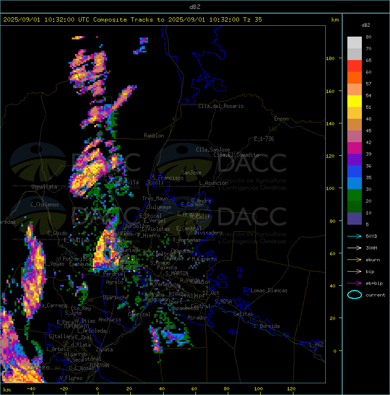Click the '180' tick on right axis
Screen dimensions: 390x395
pos(330,59)
